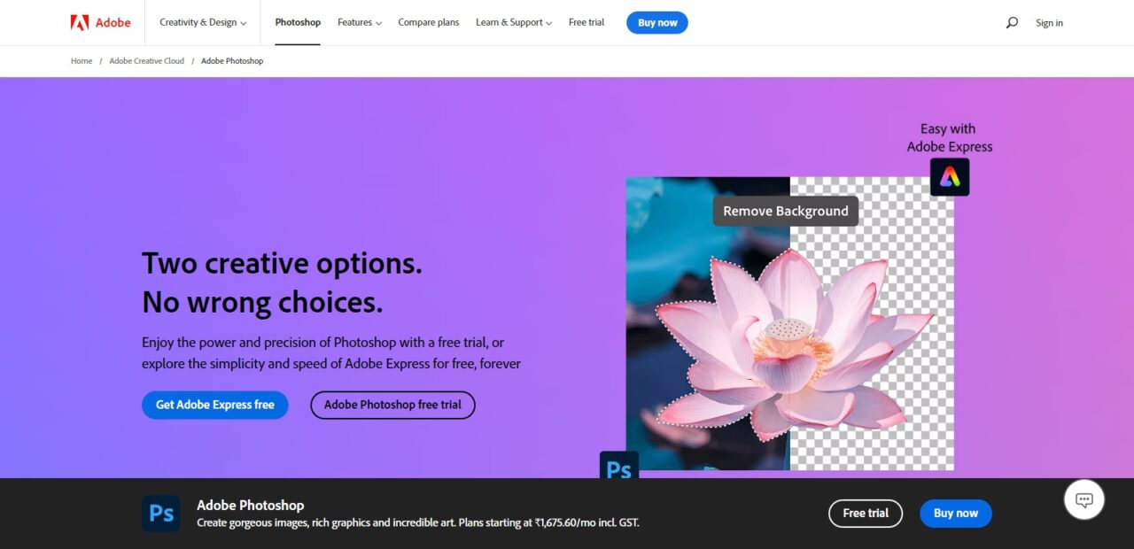Expand the Learn & Support dropdown
Viewport: 1134px width, 549px height.
click(x=514, y=22)
